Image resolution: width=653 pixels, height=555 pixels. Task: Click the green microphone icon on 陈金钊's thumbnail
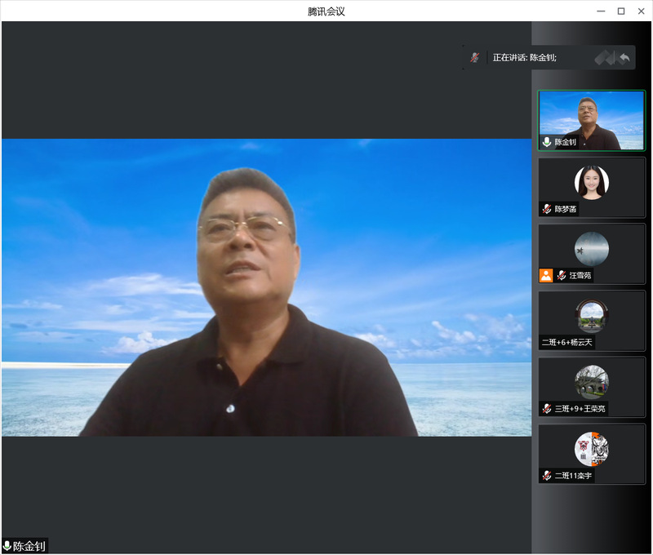click(546, 142)
